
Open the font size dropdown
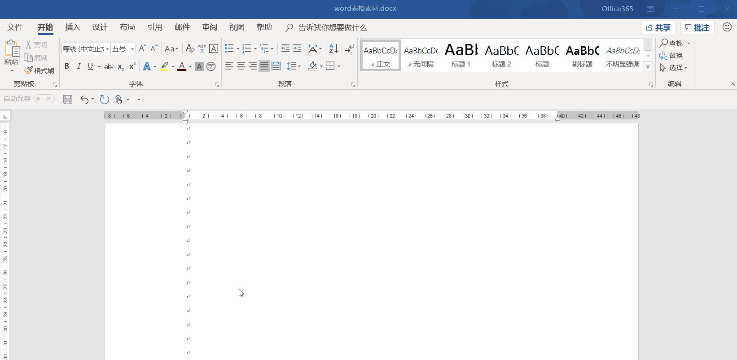(x=132, y=49)
